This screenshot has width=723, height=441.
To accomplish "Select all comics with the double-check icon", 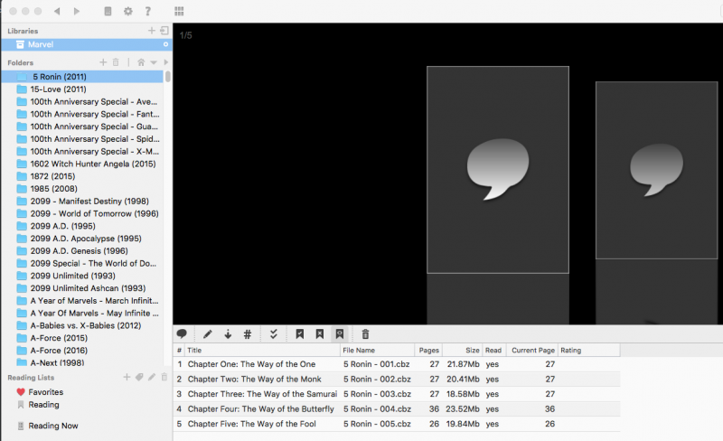I will (274, 334).
